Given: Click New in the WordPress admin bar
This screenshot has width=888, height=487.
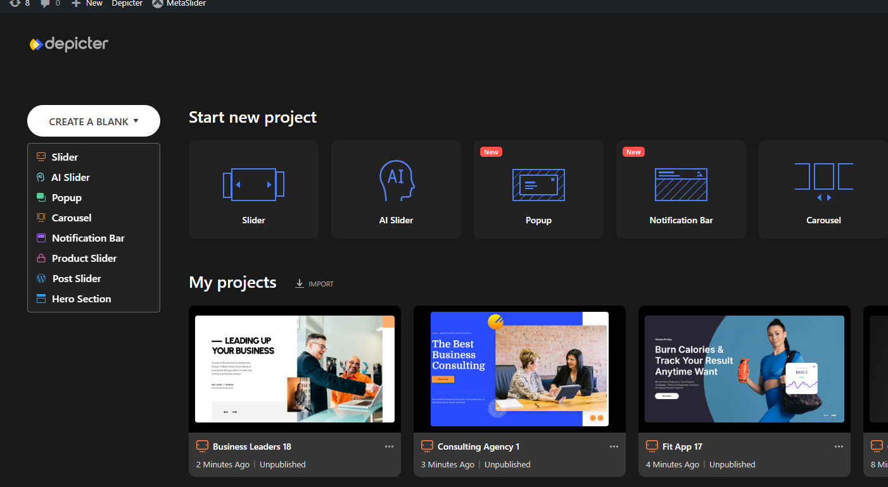Looking at the screenshot, I should (x=87, y=3).
